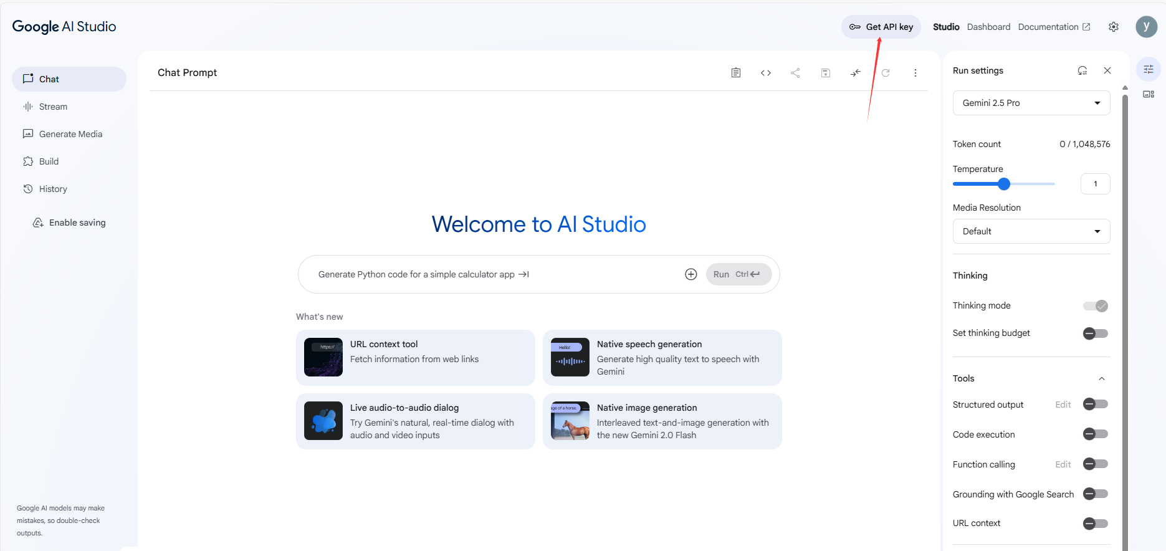
Task: Toggle the Thinking mode switch
Action: tap(1096, 306)
